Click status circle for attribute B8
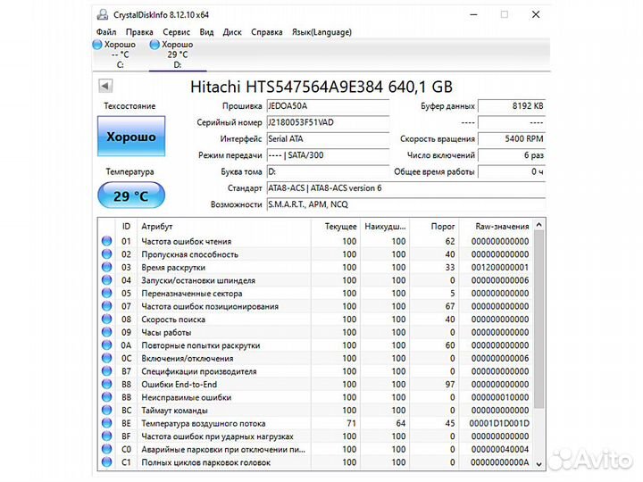 106,384
